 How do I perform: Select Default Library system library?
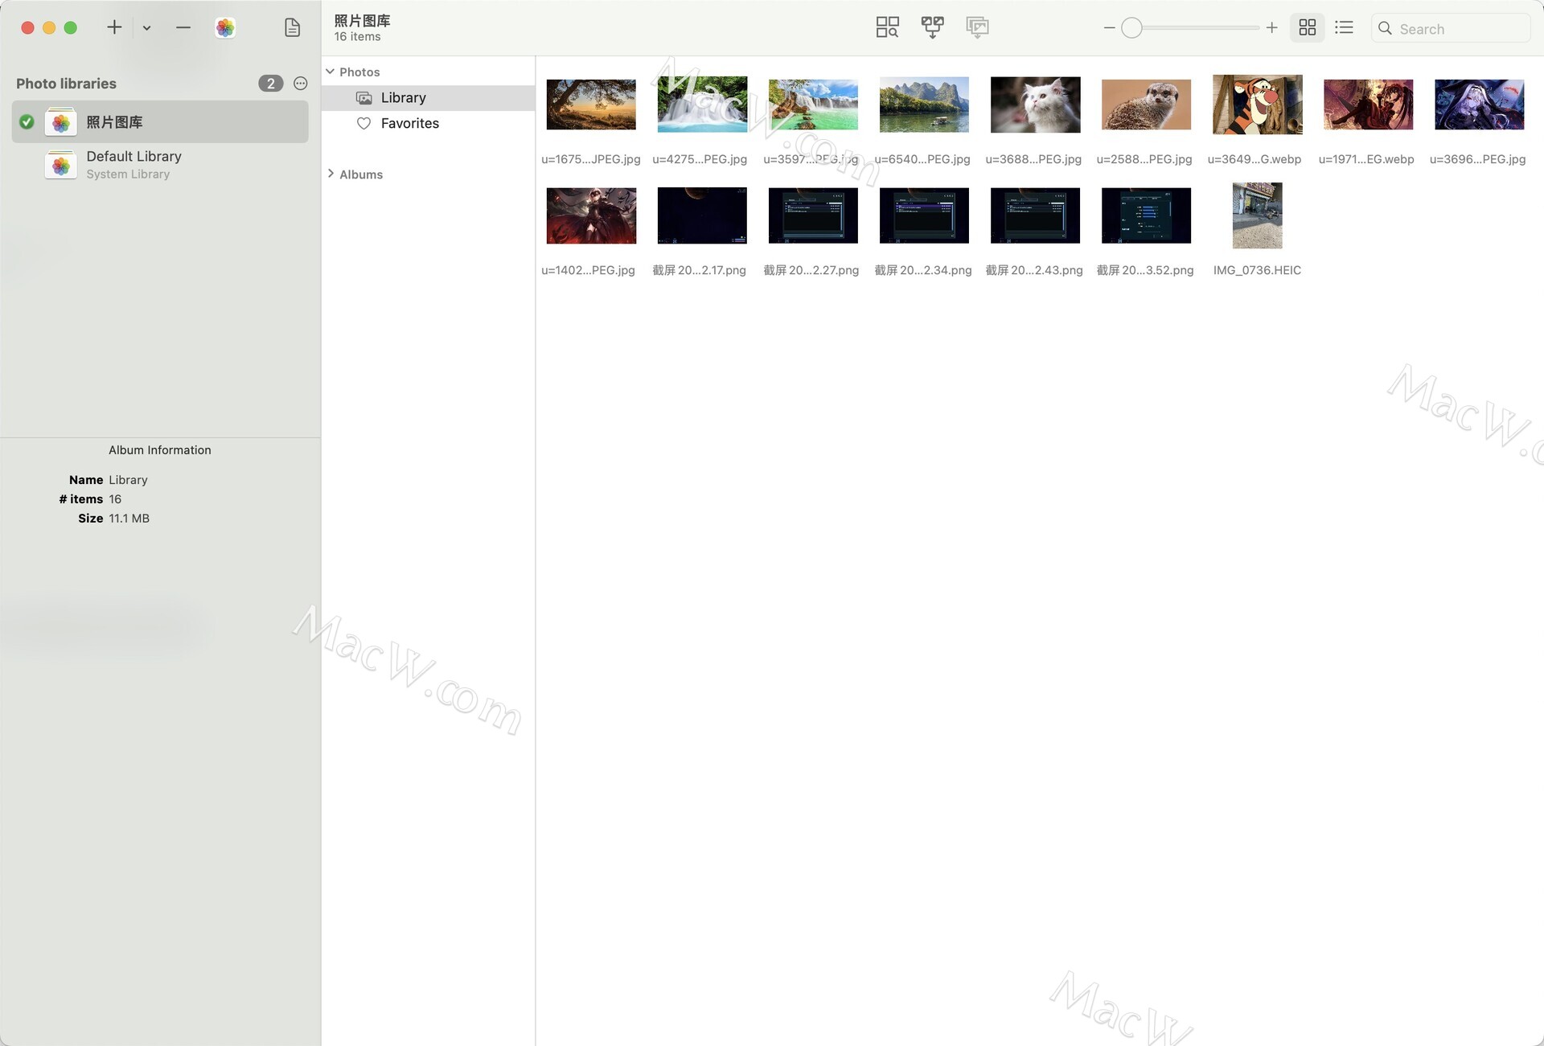click(160, 164)
